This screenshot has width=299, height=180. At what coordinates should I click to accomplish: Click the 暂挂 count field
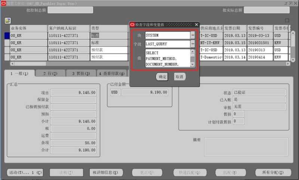coord(238,114)
